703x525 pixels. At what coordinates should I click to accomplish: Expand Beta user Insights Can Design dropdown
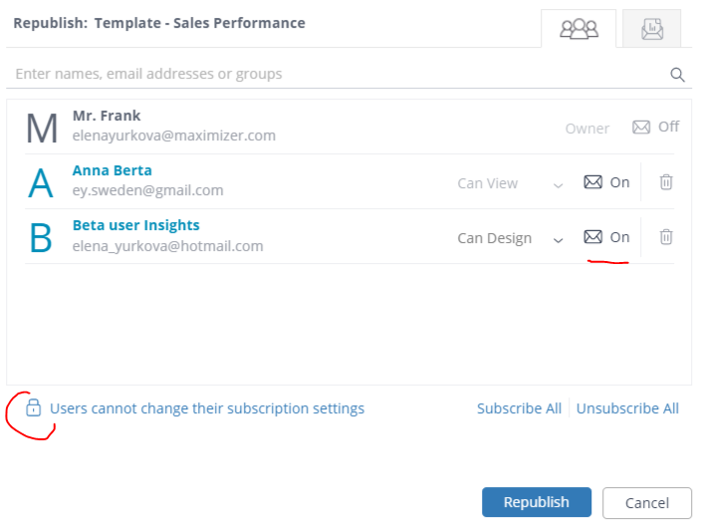510,238
